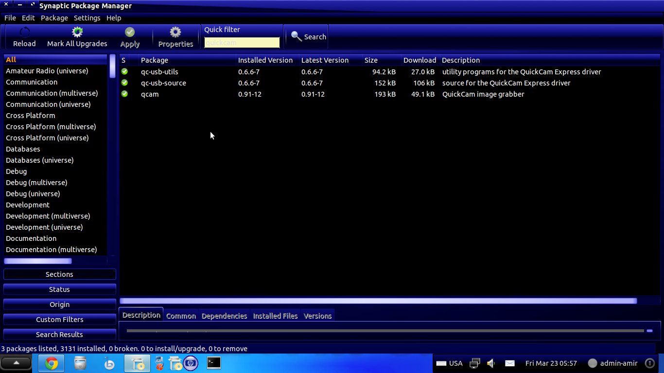Click the status icon of qcam

[x=124, y=94]
